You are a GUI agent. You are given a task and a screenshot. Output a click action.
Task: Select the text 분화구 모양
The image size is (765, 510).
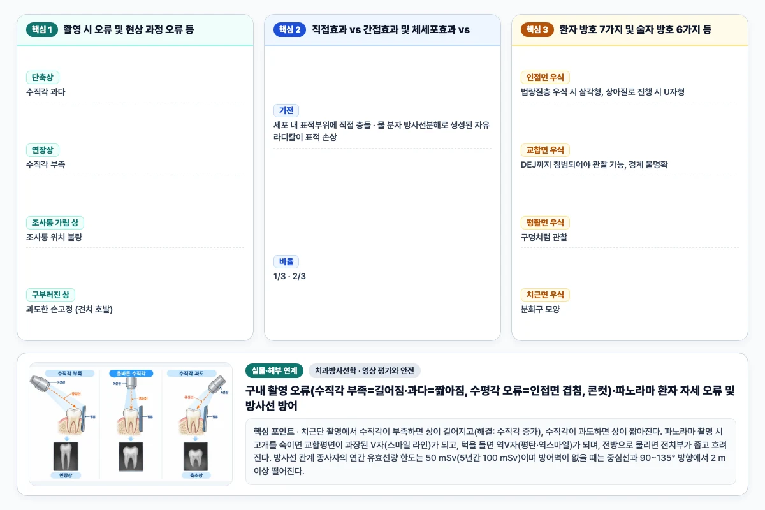541,309
